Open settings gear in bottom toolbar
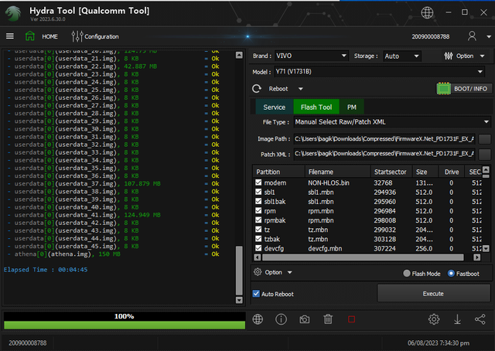The image size is (495, 351). pos(434,319)
